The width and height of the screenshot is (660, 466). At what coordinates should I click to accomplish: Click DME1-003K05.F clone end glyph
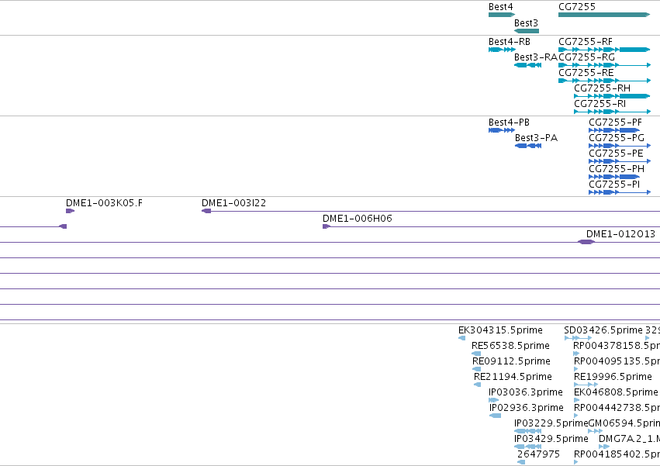70,211
